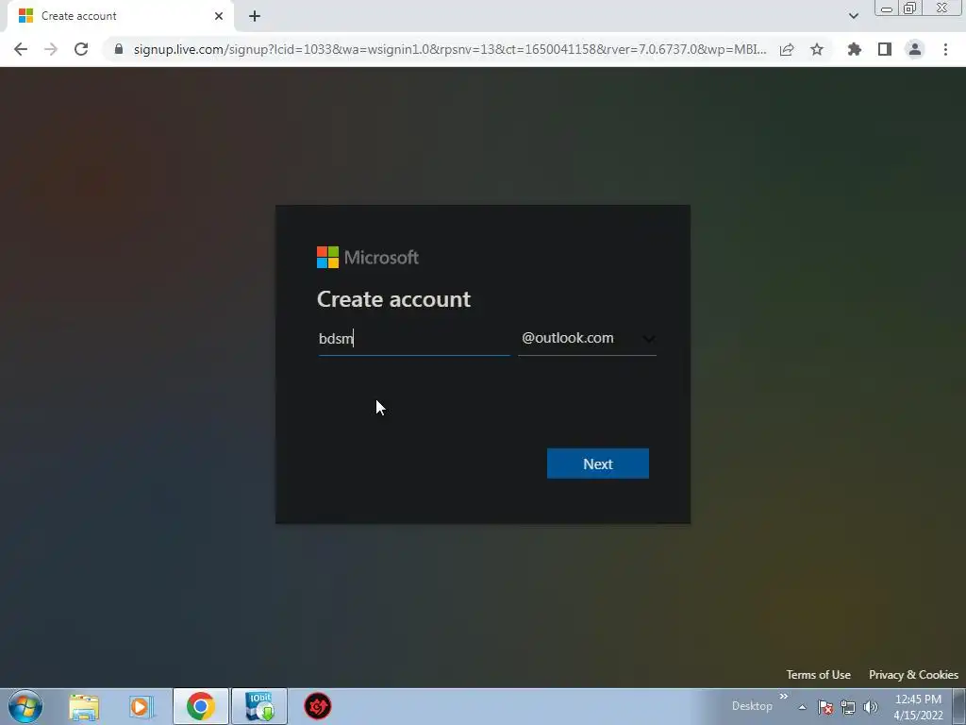
Task: Click the Show desktop strip
Action: click(x=958, y=706)
